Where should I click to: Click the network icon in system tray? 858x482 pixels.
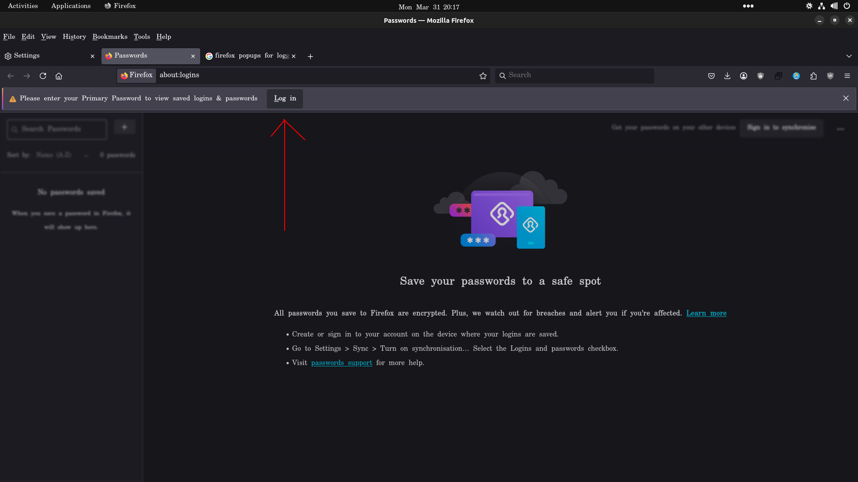click(821, 6)
